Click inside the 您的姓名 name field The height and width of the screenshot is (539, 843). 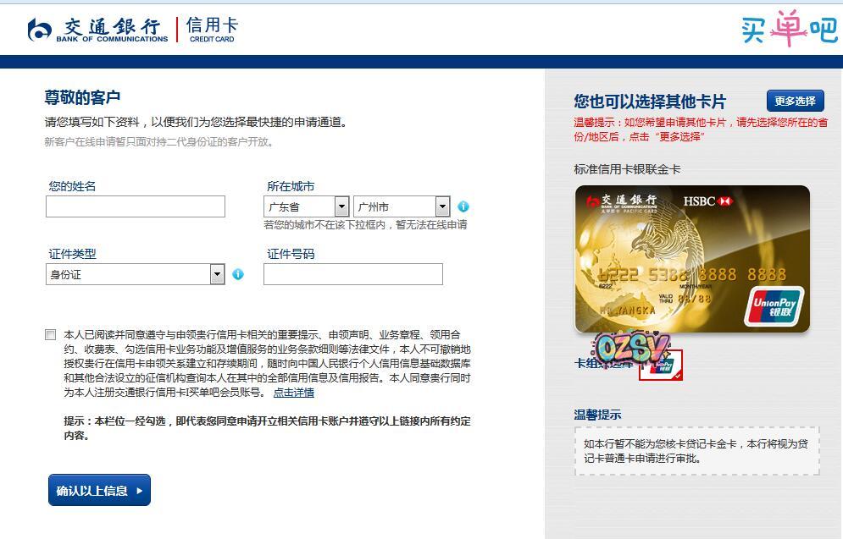click(x=136, y=206)
